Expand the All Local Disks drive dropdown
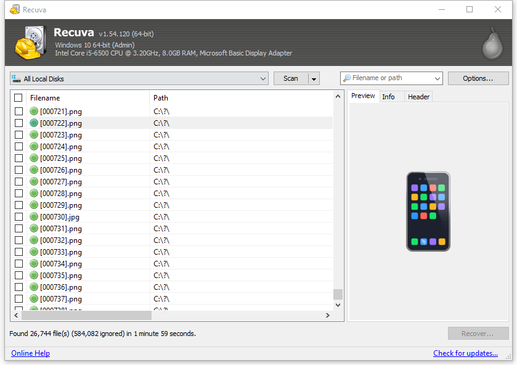517x365 pixels. tap(263, 78)
